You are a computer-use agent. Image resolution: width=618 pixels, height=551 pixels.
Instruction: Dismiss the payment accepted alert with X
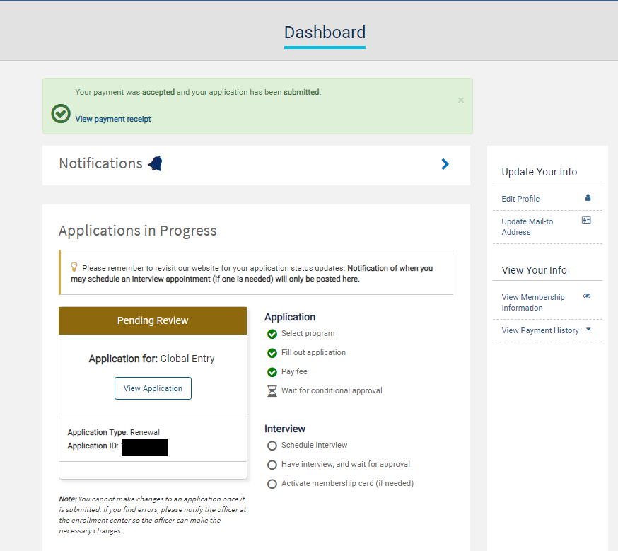click(461, 100)
